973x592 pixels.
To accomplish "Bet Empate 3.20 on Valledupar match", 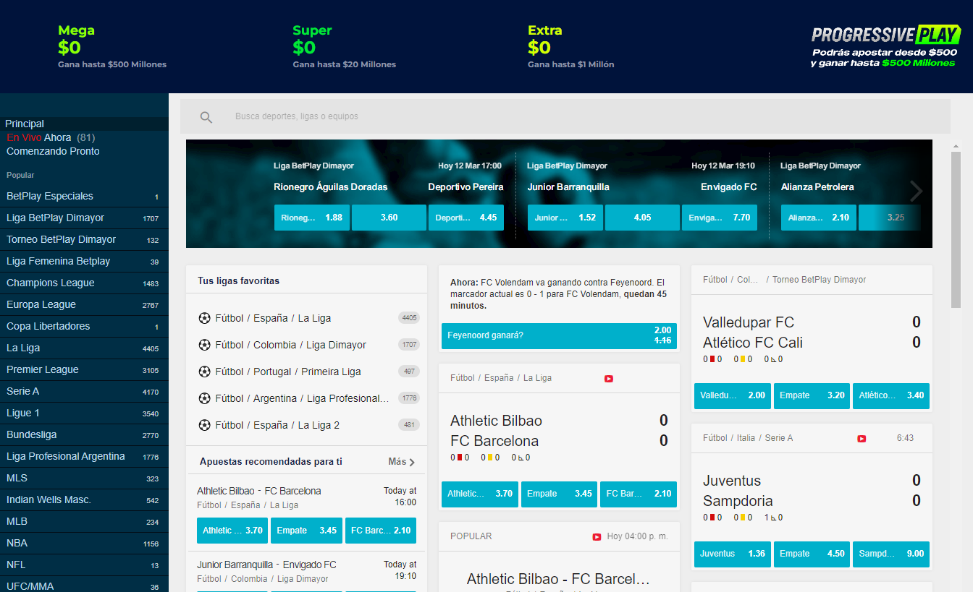I will [812, 396].
